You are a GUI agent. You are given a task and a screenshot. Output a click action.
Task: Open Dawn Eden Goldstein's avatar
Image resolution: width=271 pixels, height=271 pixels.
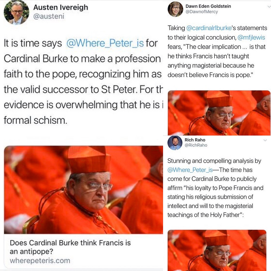pos(175,9)
